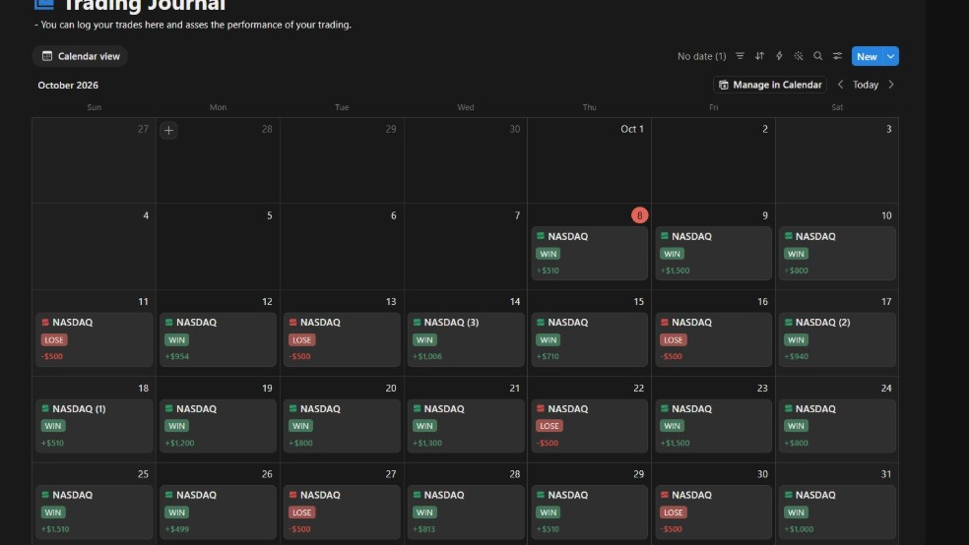Click the LOSE tag on October 16 card
The width and height of the screenshot is (969, 545).
[673, 340]
